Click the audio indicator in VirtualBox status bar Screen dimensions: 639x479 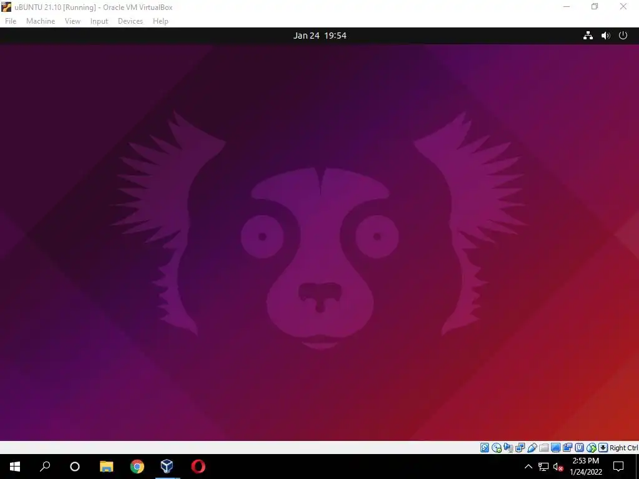coord(508,448)
